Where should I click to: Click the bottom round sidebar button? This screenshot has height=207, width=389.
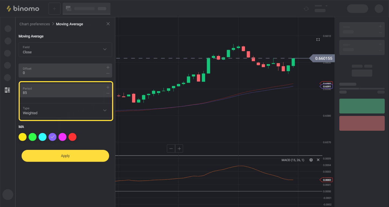click(x=8, y=194)
